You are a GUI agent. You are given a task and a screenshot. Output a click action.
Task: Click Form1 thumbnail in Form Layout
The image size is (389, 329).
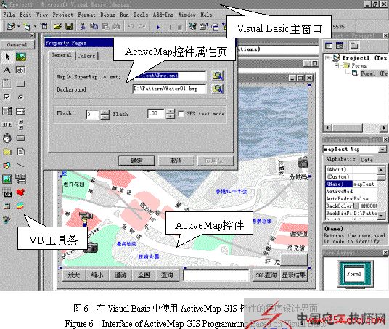354,274
